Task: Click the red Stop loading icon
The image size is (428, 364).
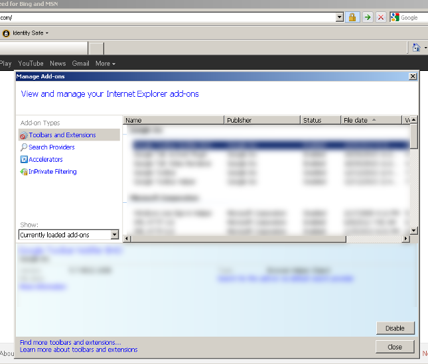Action: 381,17
